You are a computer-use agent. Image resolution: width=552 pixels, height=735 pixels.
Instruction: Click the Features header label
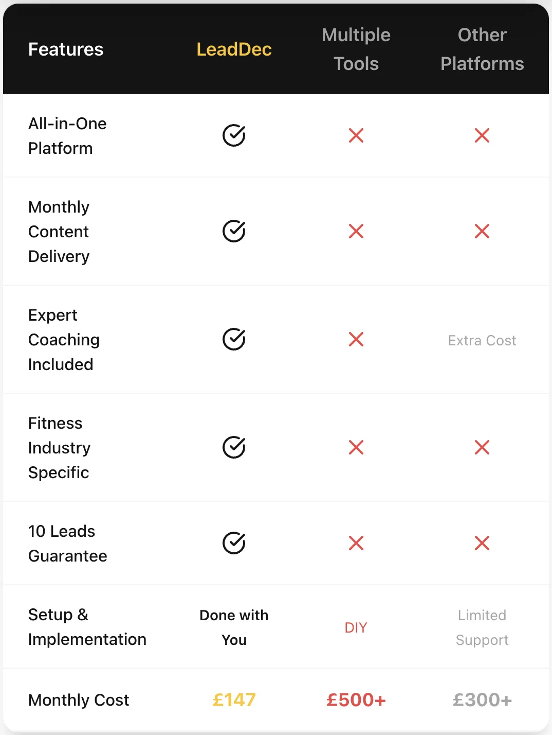[x=66, y=49]
